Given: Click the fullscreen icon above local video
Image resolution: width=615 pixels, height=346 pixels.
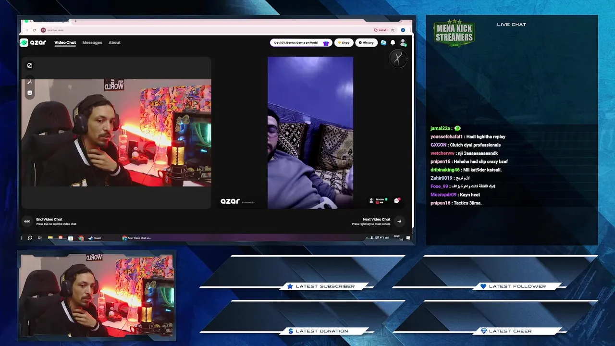Looking at the screenshot, I should (29, 65).
